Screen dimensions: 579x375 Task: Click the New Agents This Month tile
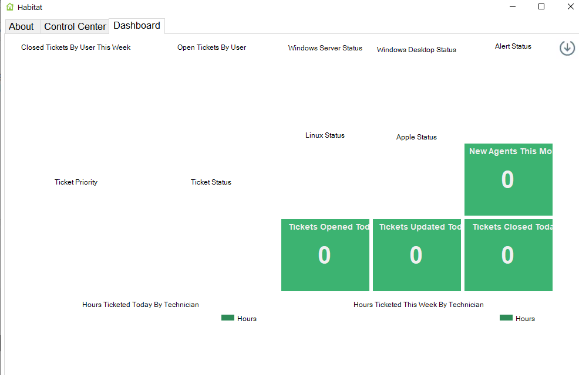click(x=508, y=179)
